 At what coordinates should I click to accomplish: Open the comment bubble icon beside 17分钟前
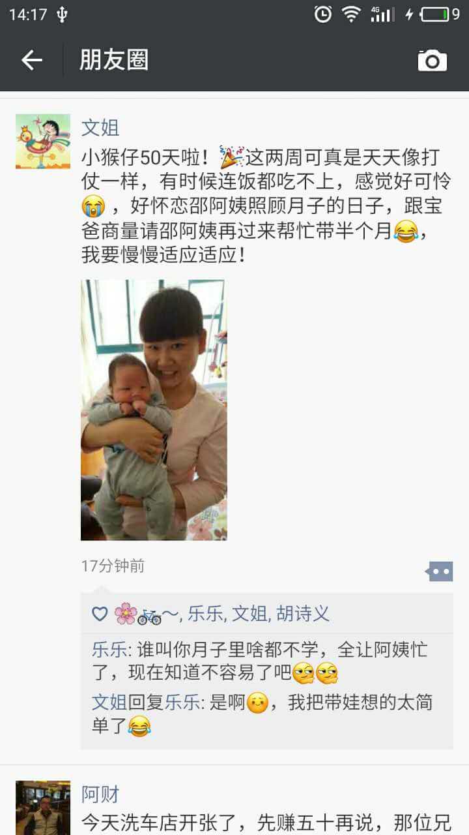[439, 571]
